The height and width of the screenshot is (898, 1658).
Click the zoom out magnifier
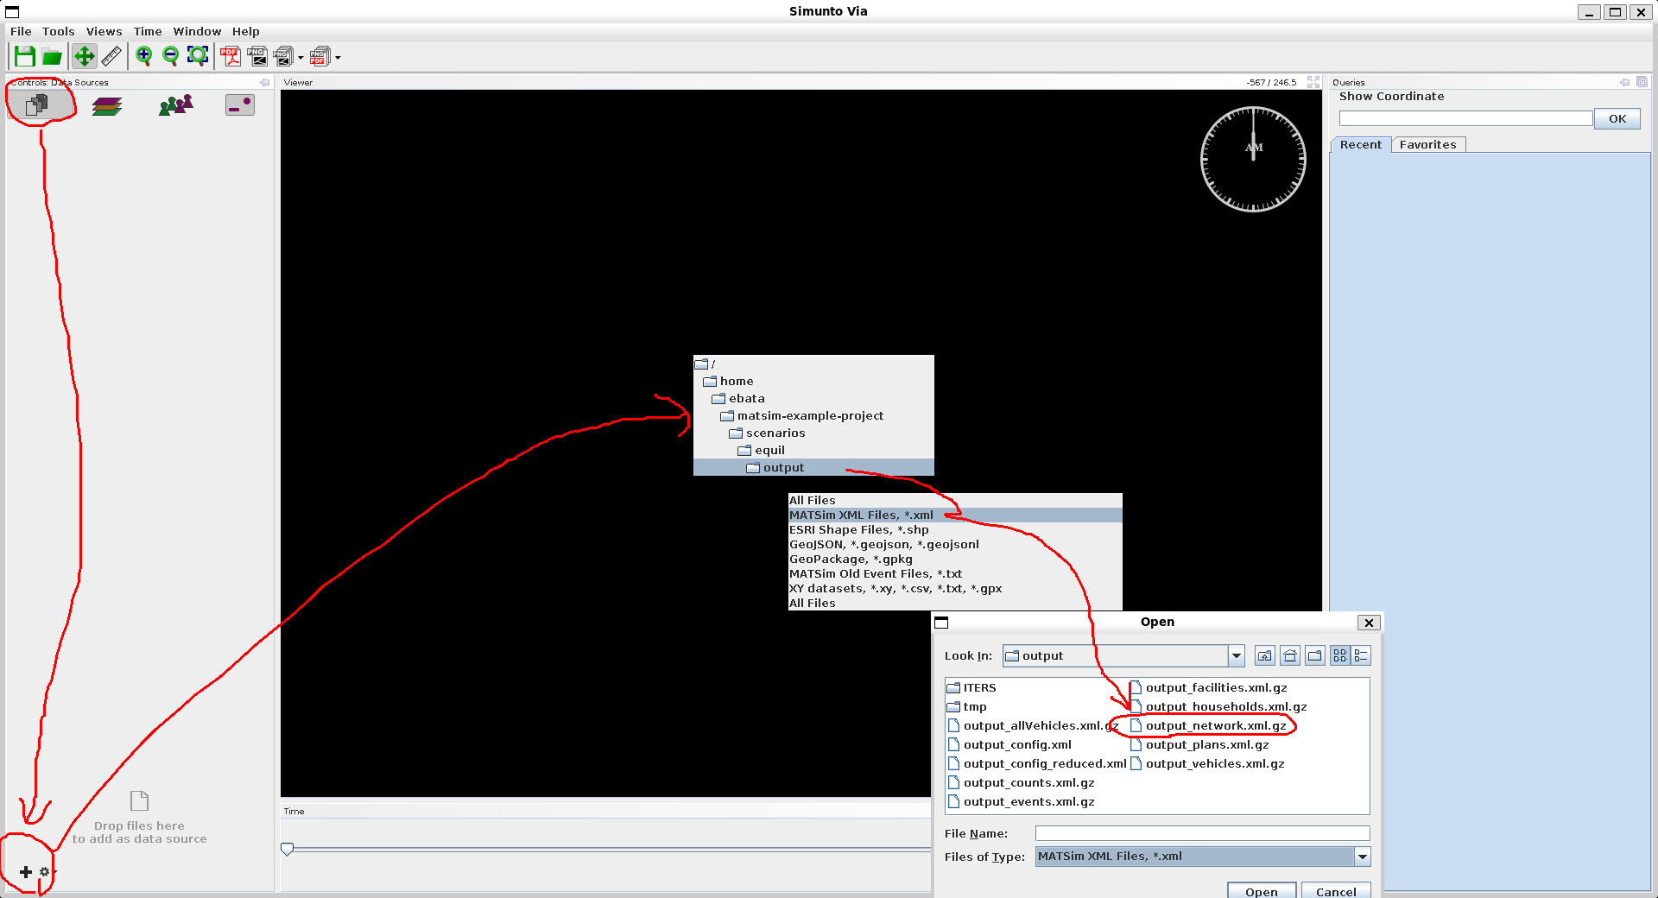(x=171, y=57)
